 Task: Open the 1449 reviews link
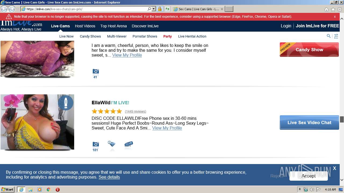click(135, 112)
